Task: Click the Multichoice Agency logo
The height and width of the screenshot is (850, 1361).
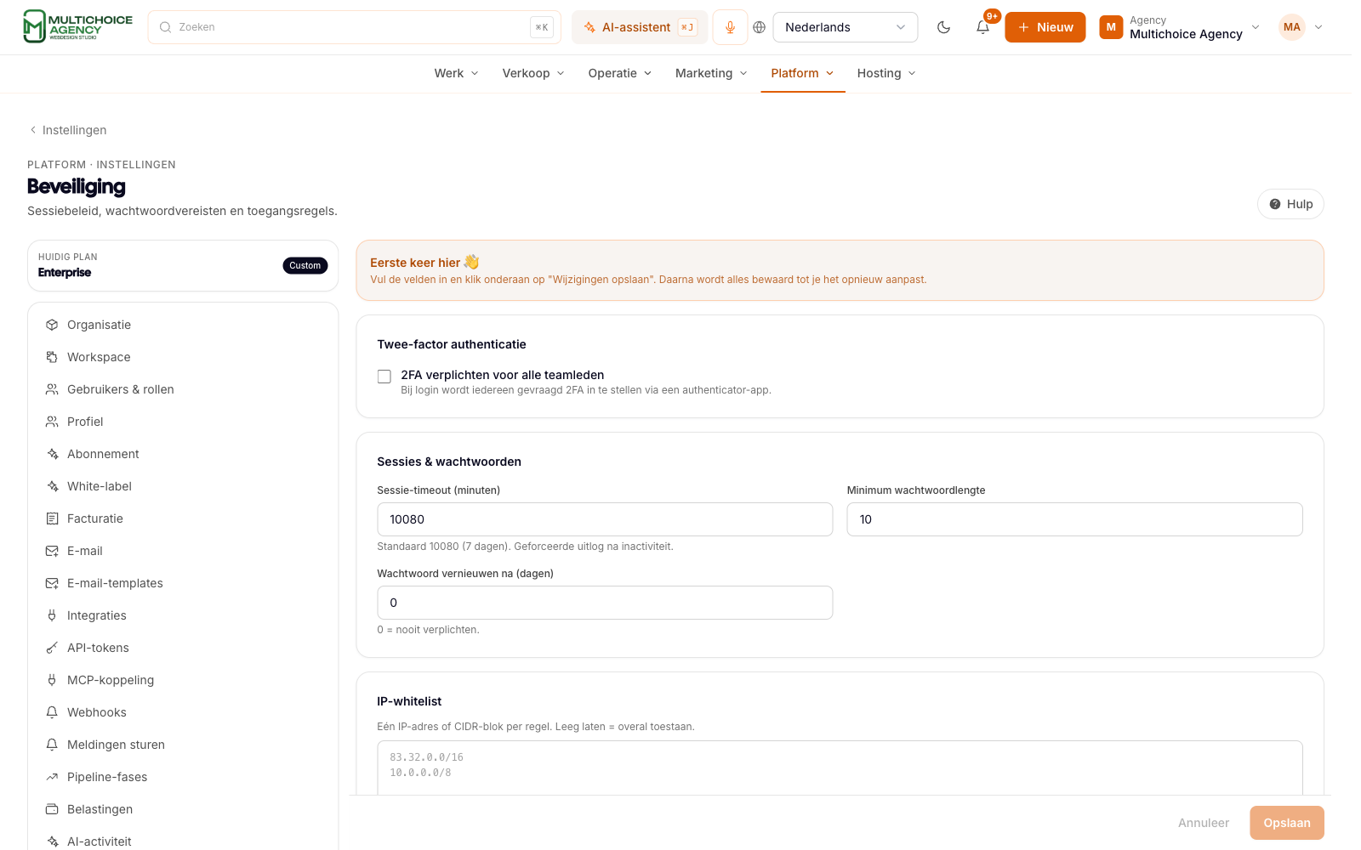Action: pyautogui.click(x=77, y=26)
